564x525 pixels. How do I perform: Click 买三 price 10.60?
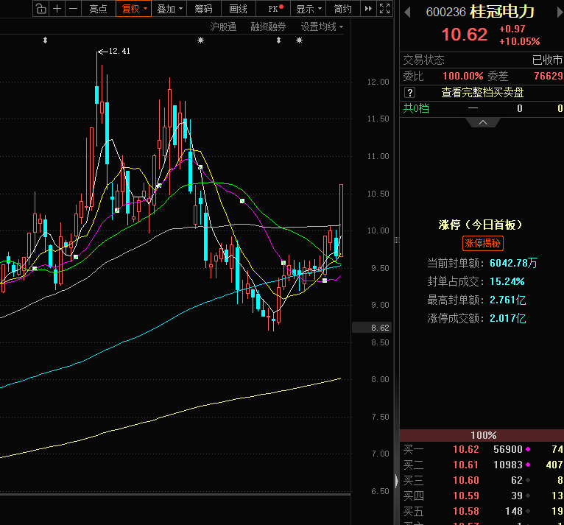point(466,480)
